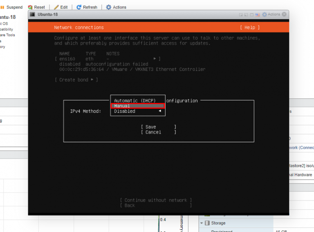Open the Help link in the installer header
Screen dimensions: 314x232
tap(250, 27)
